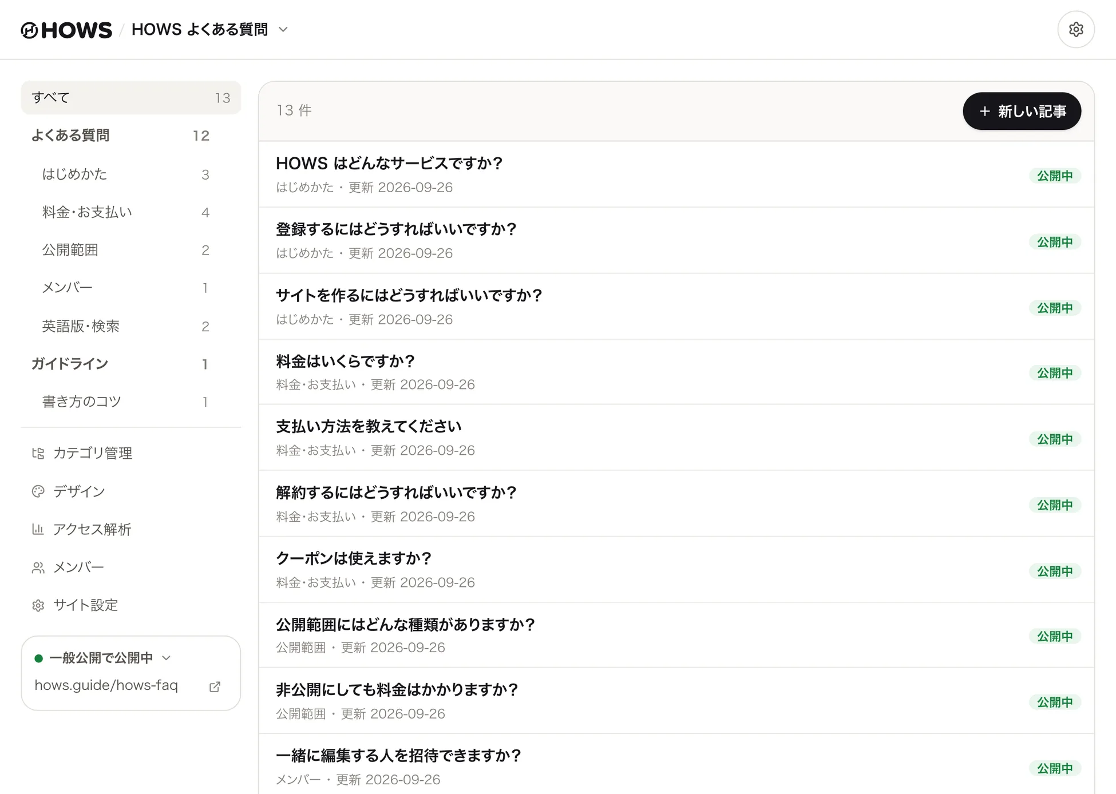Open article 一緒に編集する人を招待できますか?
1116x794 pixels.
click(676, 764)
